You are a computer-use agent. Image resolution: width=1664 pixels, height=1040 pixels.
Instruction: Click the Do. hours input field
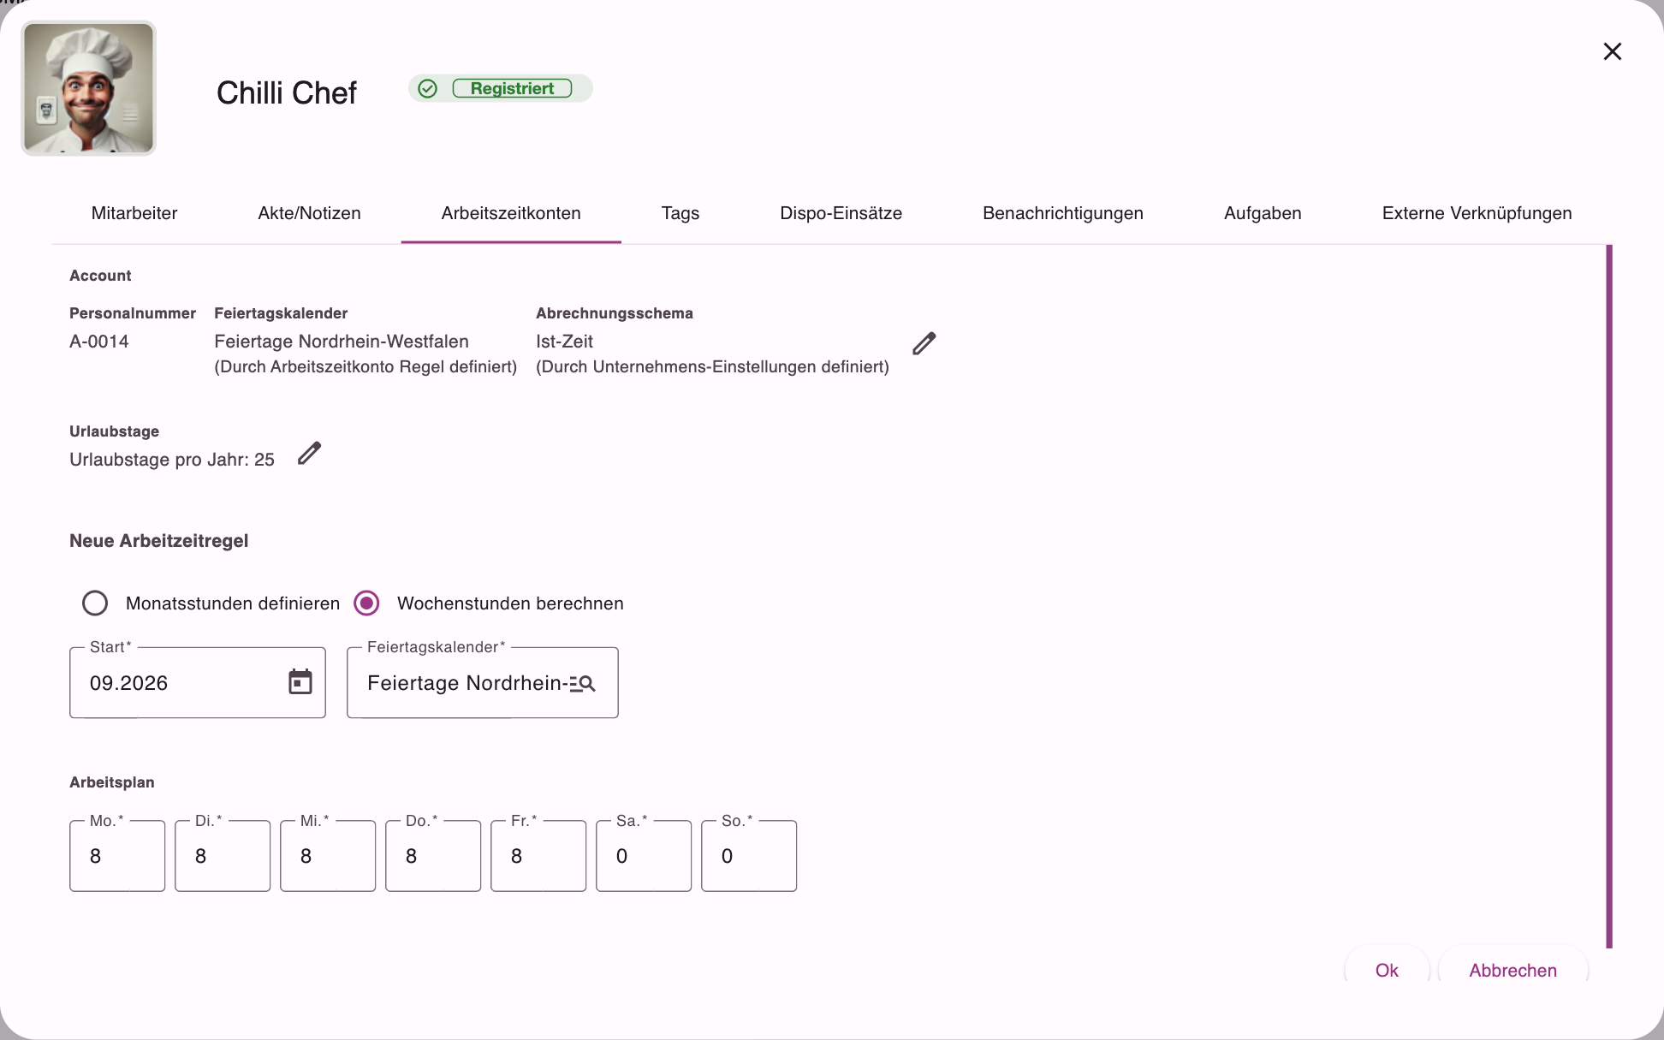[x=433, y=856]
